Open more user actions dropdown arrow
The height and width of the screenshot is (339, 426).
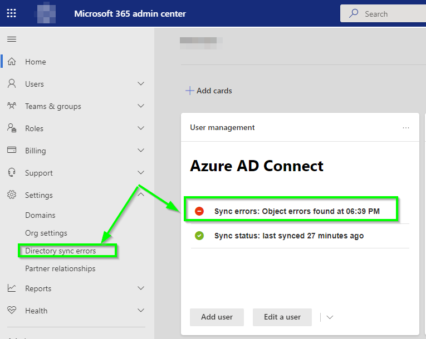330,317
